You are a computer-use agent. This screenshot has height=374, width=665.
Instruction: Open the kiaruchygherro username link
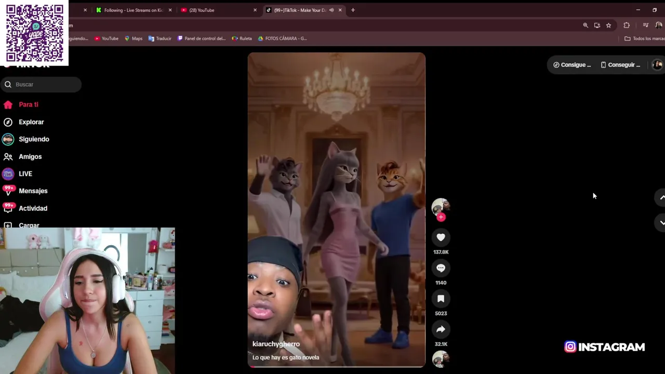276,344
